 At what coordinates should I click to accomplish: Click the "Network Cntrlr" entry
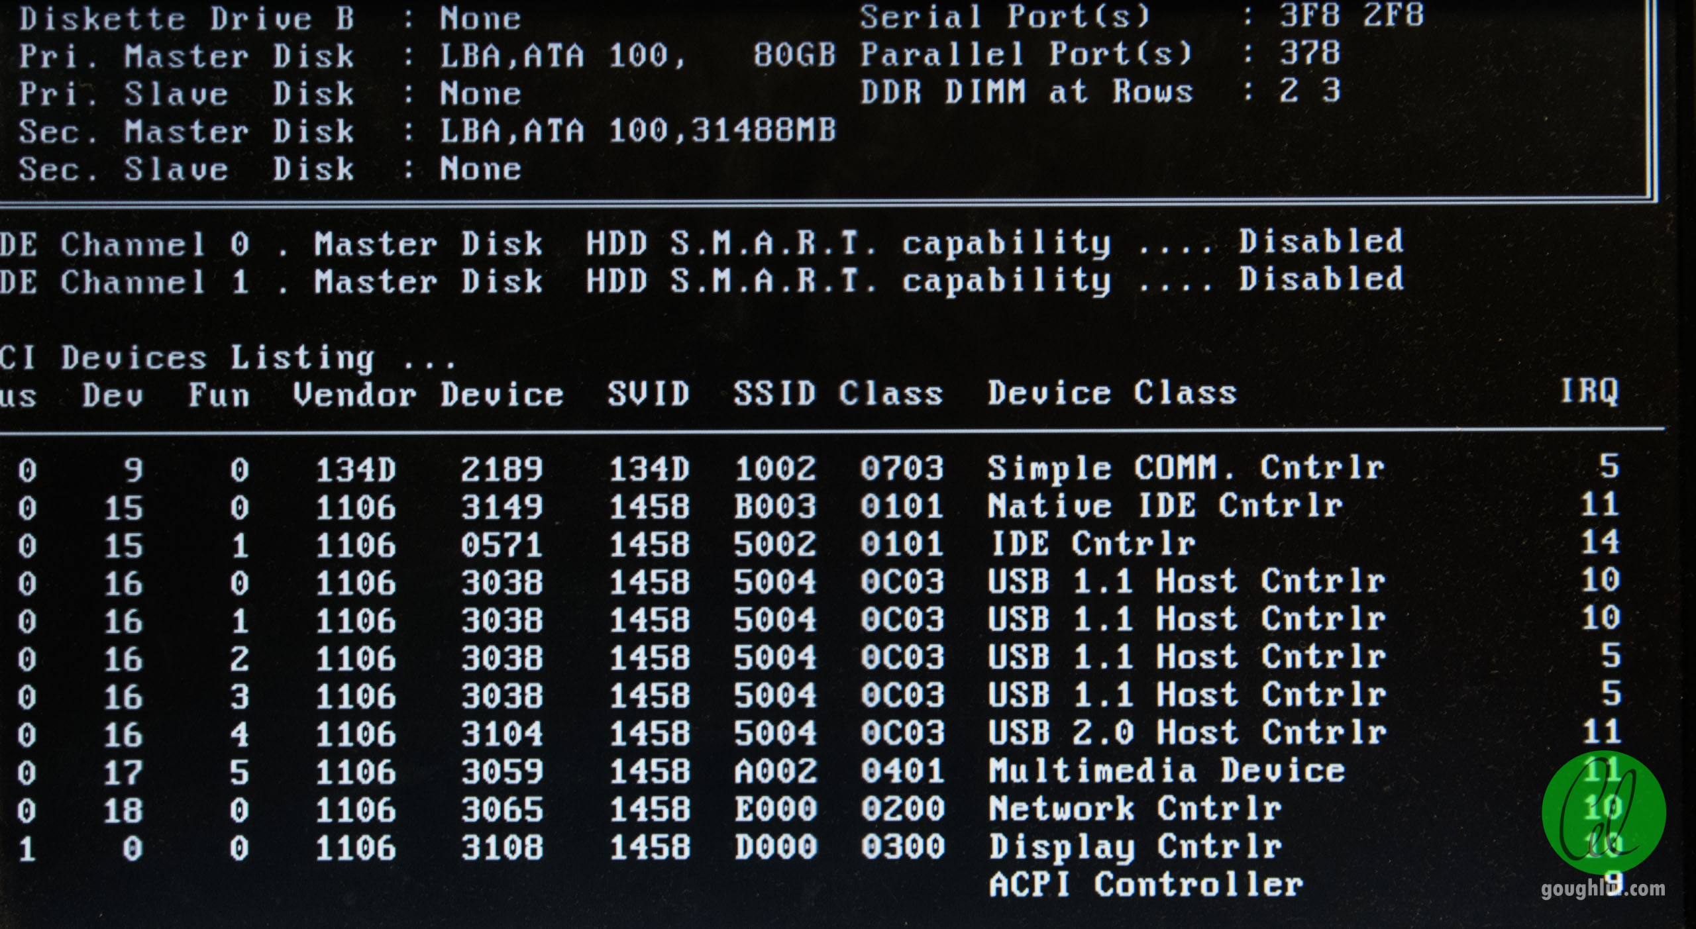tap(1135, 808)
